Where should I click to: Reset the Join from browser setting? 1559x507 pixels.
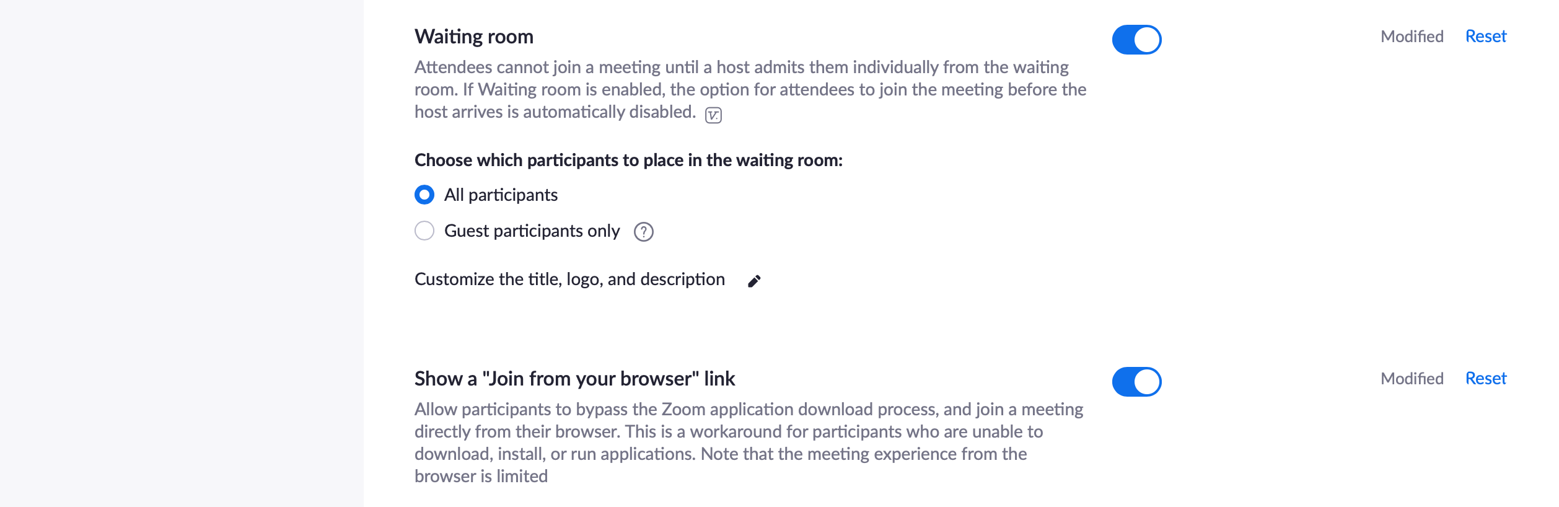click(x=1486, y=378)
